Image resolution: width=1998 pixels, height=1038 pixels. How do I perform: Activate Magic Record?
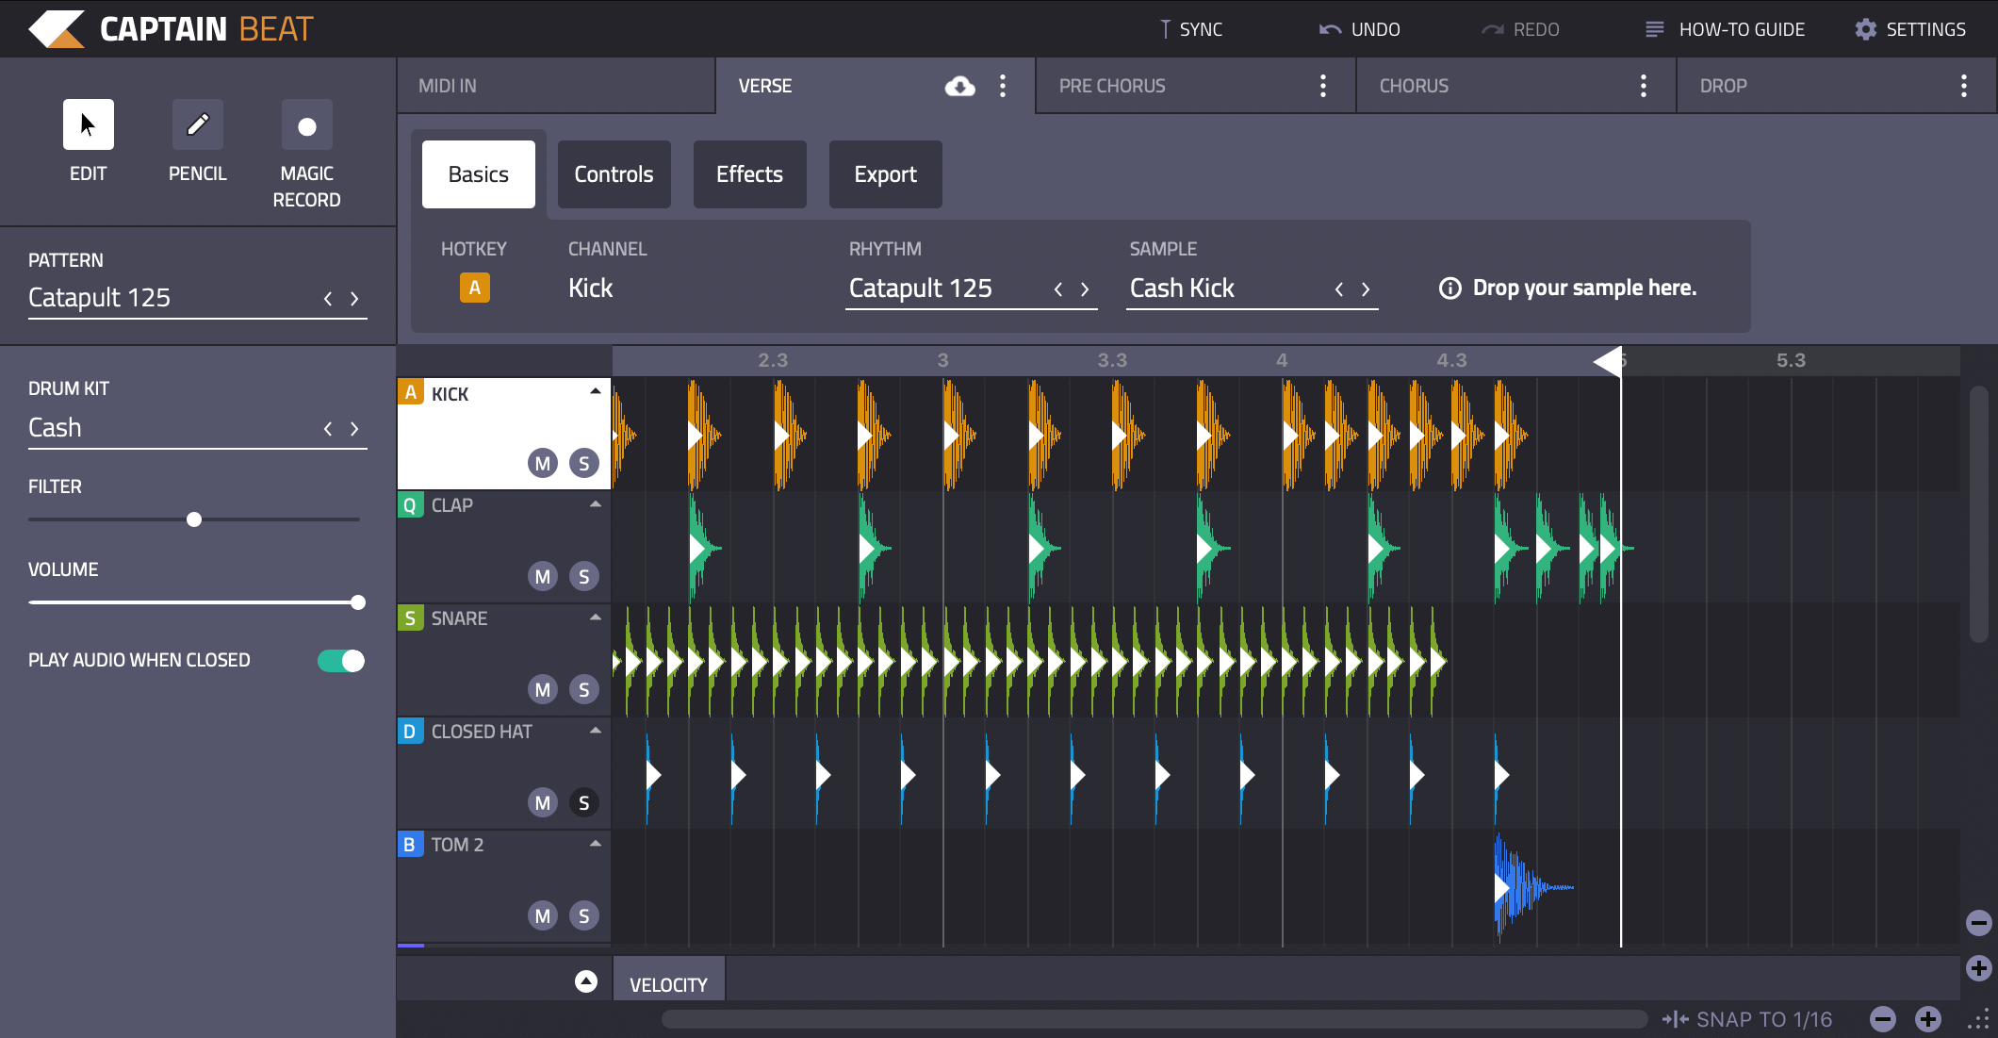point(306,124)
